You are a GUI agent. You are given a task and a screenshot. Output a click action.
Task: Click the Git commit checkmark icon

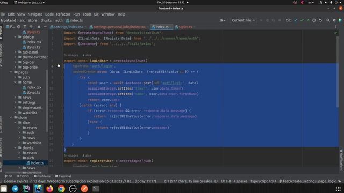point(302,20)
